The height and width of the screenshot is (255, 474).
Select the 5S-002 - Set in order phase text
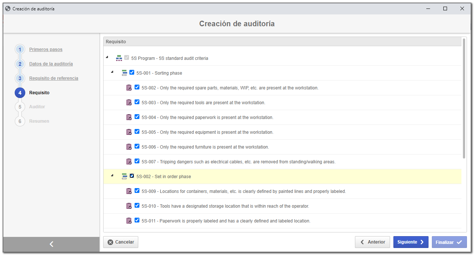click(164, 177)
